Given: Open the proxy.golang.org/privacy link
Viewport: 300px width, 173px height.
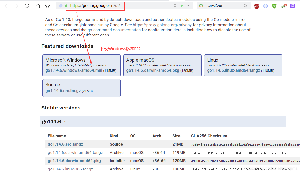Looking at the screenshot, I should (162, 25).
